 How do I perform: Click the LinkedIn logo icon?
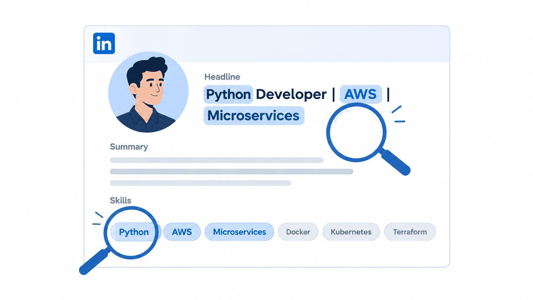(104, 43)
